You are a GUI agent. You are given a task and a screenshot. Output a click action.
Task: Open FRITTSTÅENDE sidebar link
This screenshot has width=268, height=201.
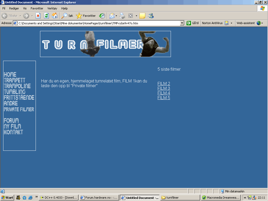tap(19, 97)
